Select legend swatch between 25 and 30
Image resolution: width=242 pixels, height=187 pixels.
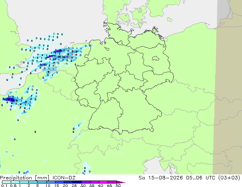(x=77, y=182)
